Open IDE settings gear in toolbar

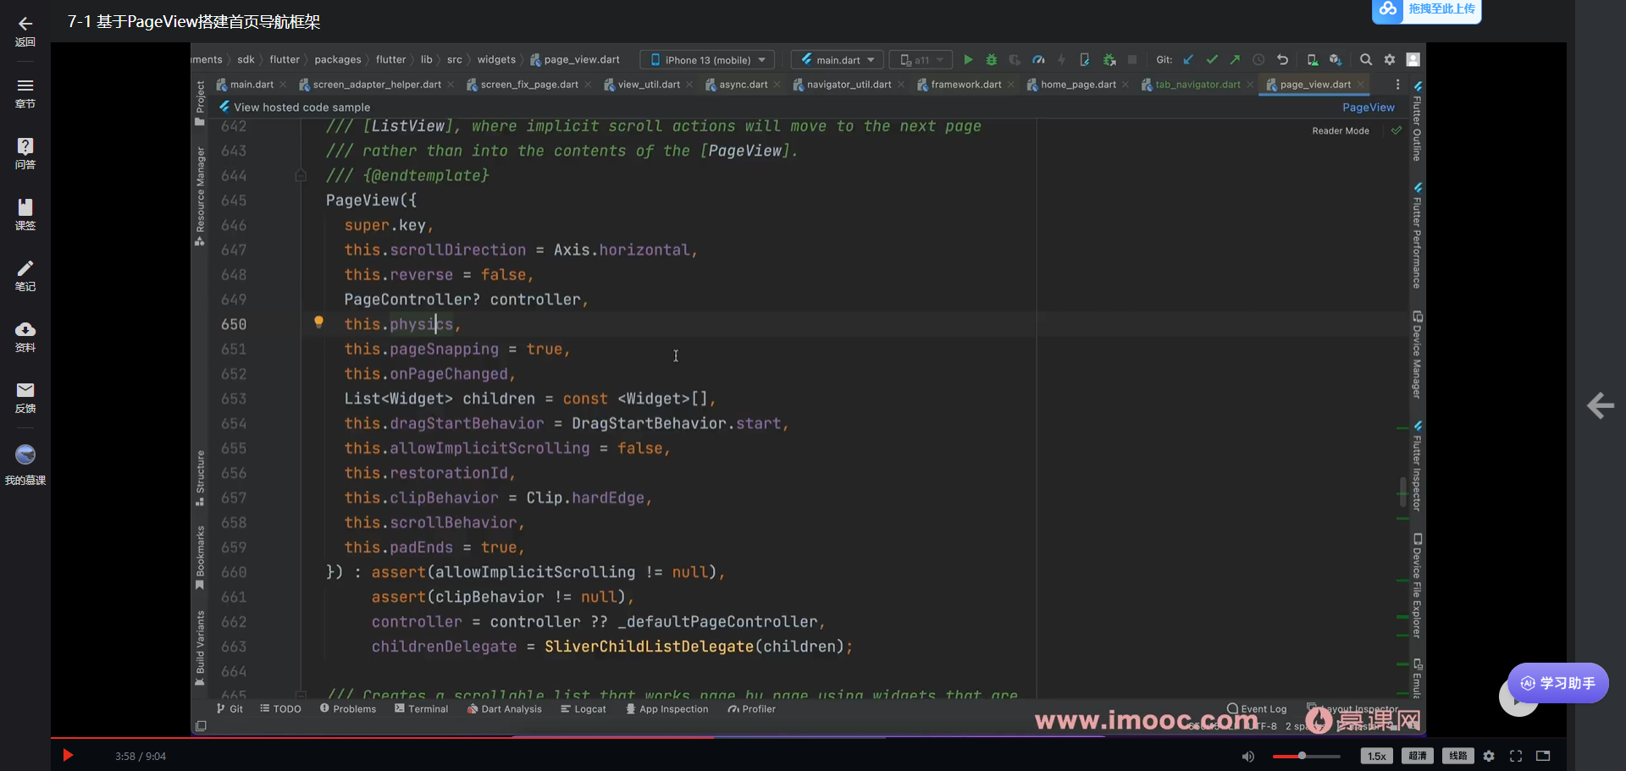point(1389,60)
